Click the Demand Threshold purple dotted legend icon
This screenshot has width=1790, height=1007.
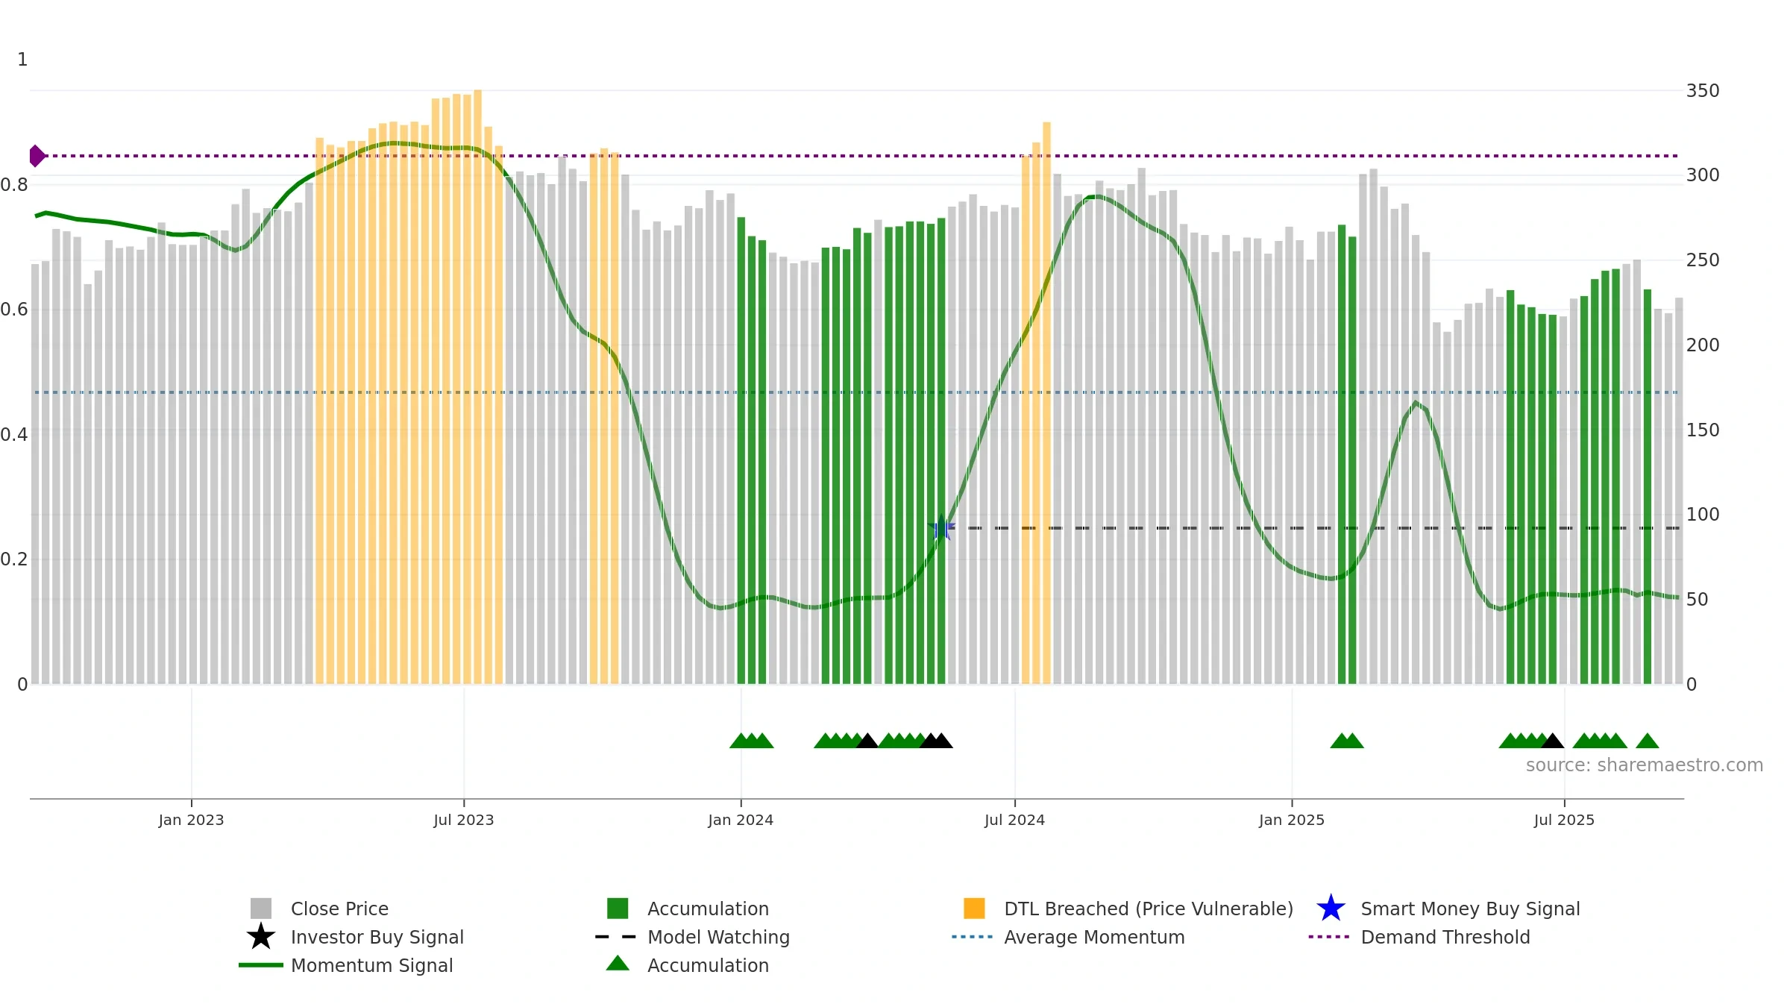click(1329, 937)
